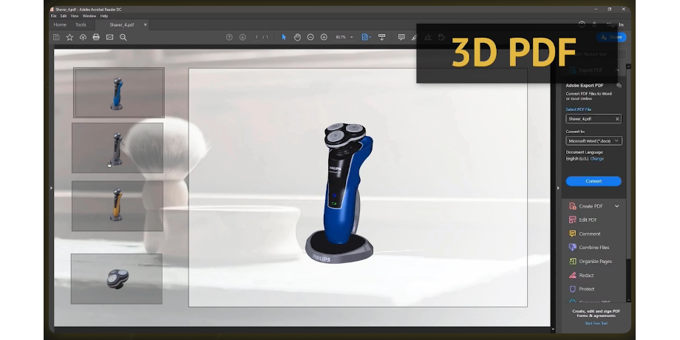Switch to the Tools tab

[81, 24]
